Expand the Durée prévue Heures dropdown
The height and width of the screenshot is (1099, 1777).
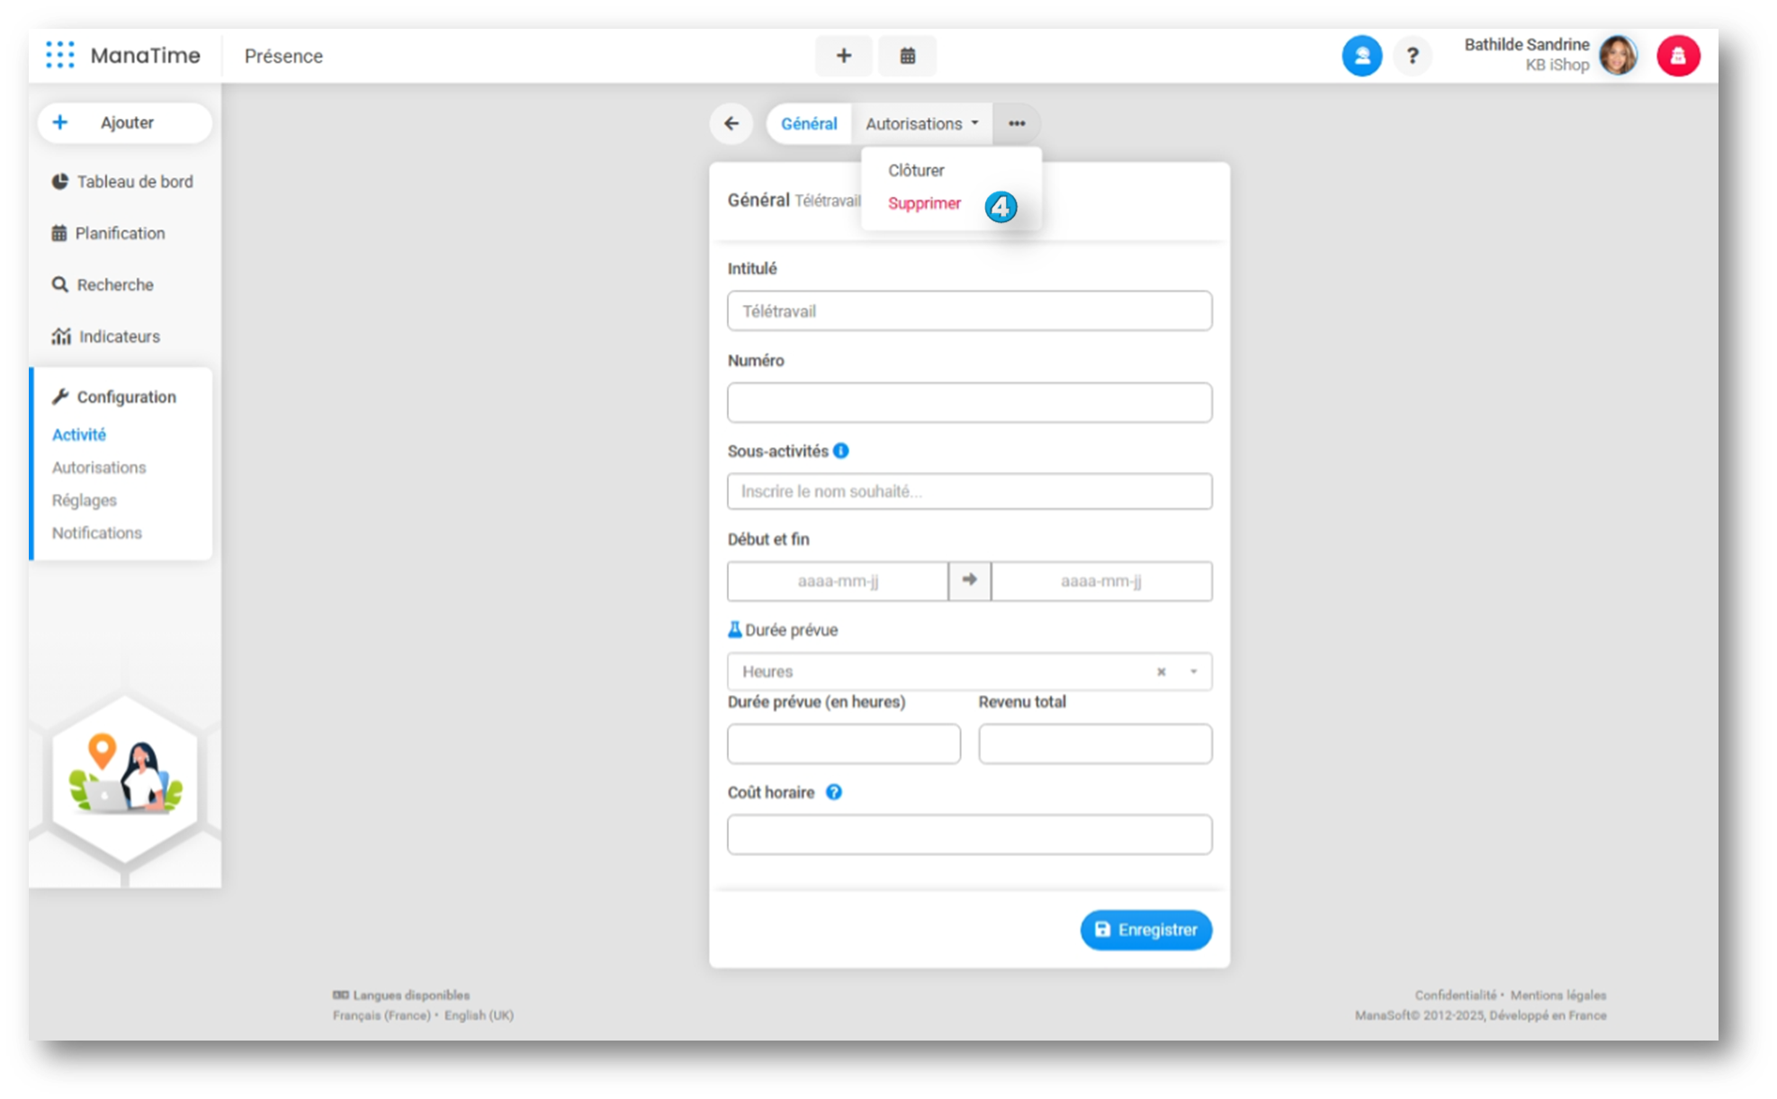click(x=1194, y=672)
